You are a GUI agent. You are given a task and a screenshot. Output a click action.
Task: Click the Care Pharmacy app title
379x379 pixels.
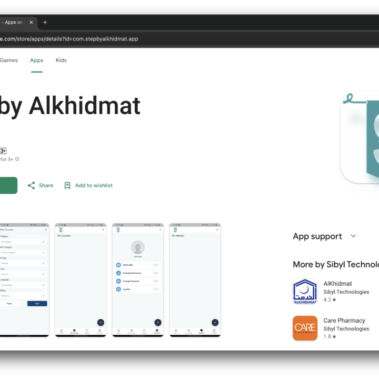coord(344,321)
